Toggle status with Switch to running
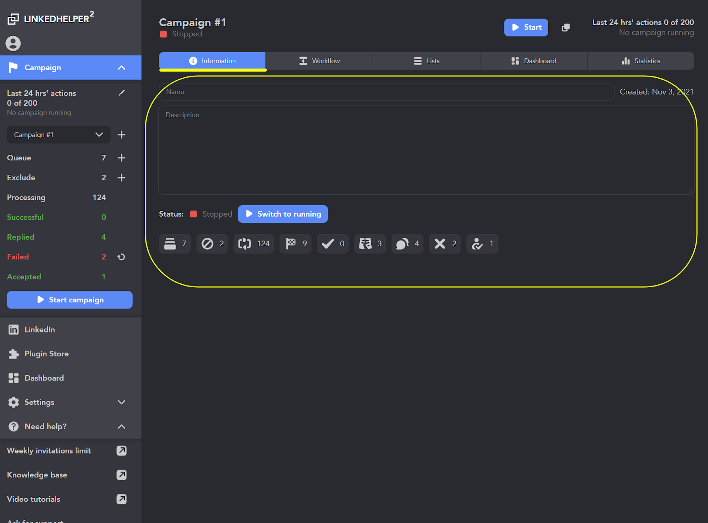This screenshot has width=708, height=523. tap(283, 214)
